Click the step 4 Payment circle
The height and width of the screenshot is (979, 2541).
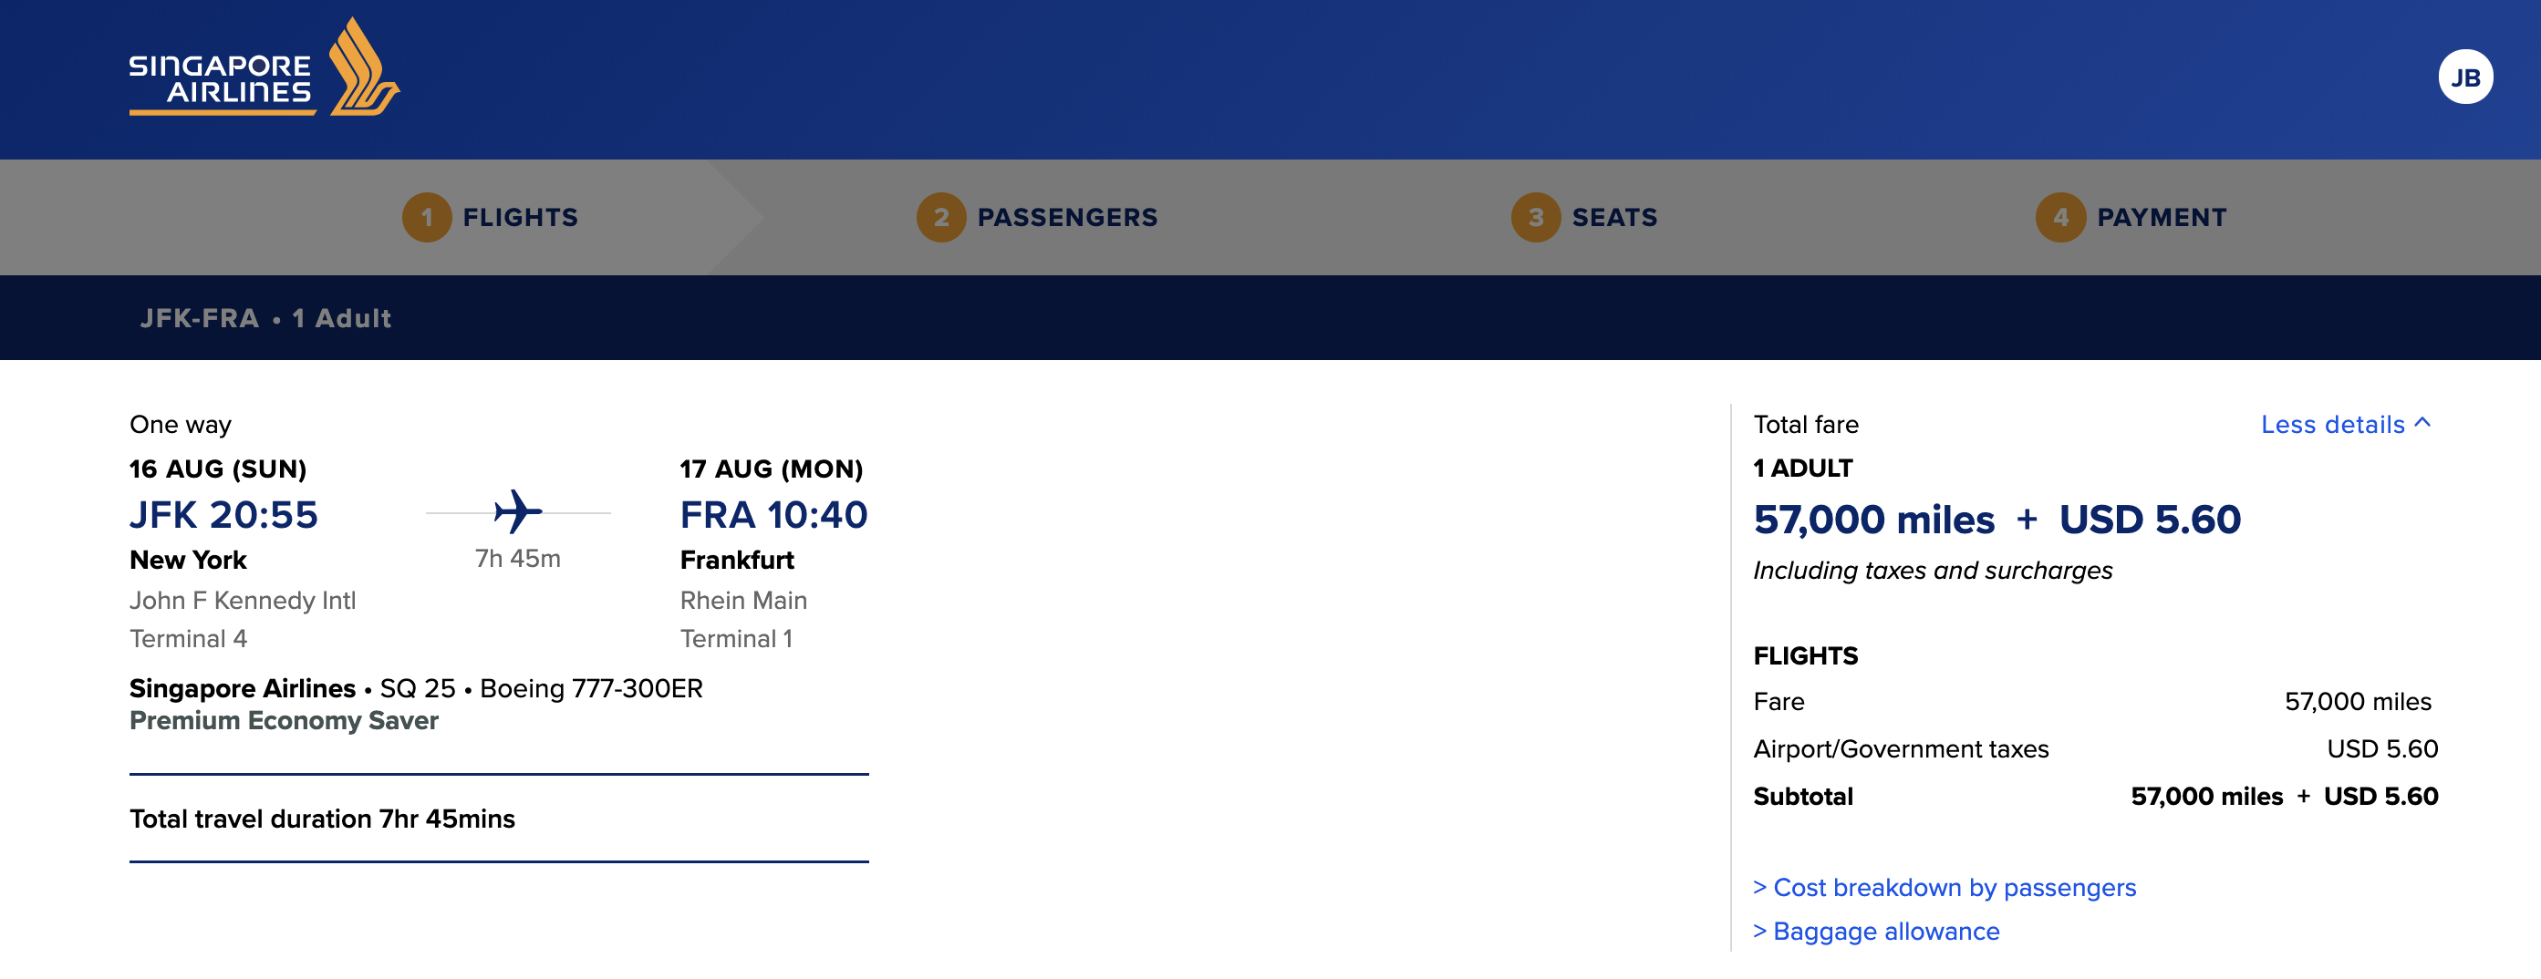(2062, 217)
